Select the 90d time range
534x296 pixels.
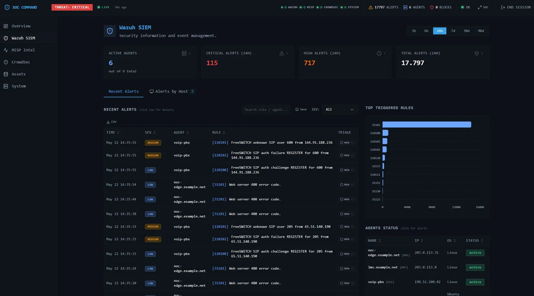pyautogui.click(x=481, y=31)
